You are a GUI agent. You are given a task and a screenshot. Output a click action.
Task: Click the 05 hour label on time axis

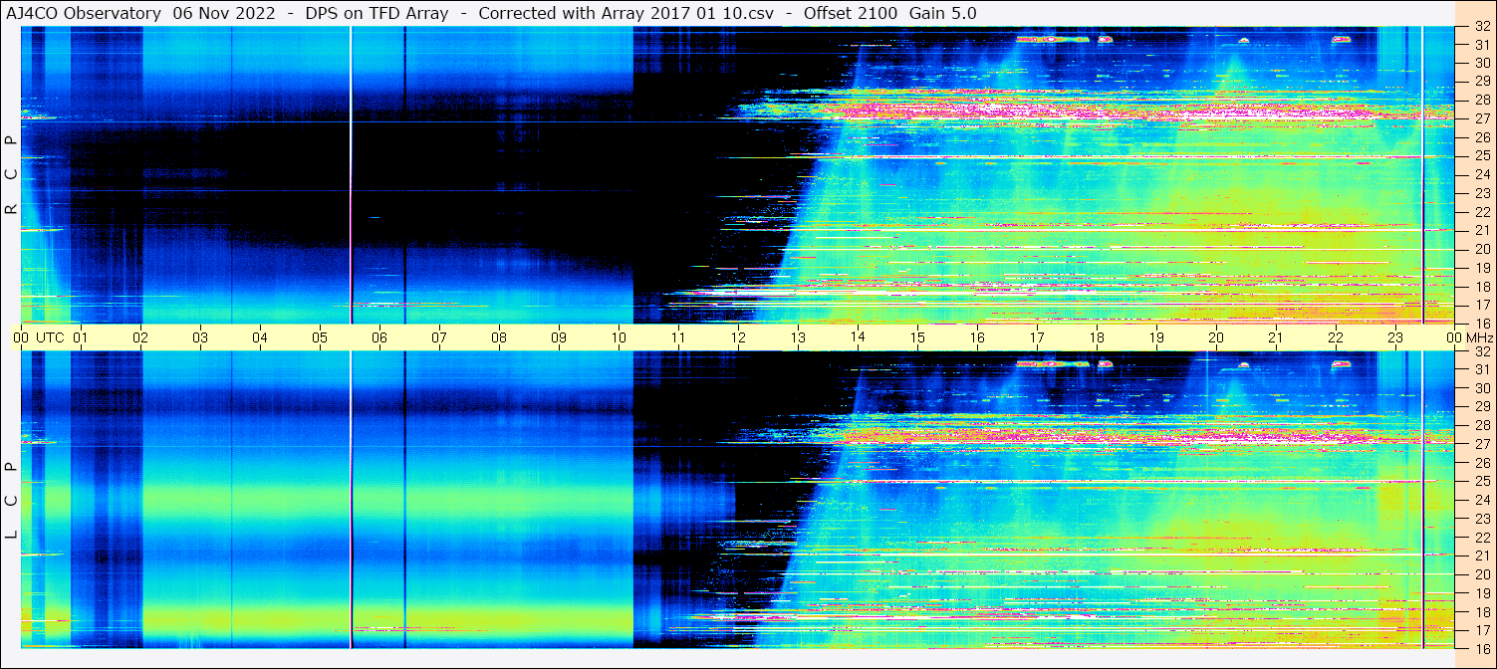(320, 337)
